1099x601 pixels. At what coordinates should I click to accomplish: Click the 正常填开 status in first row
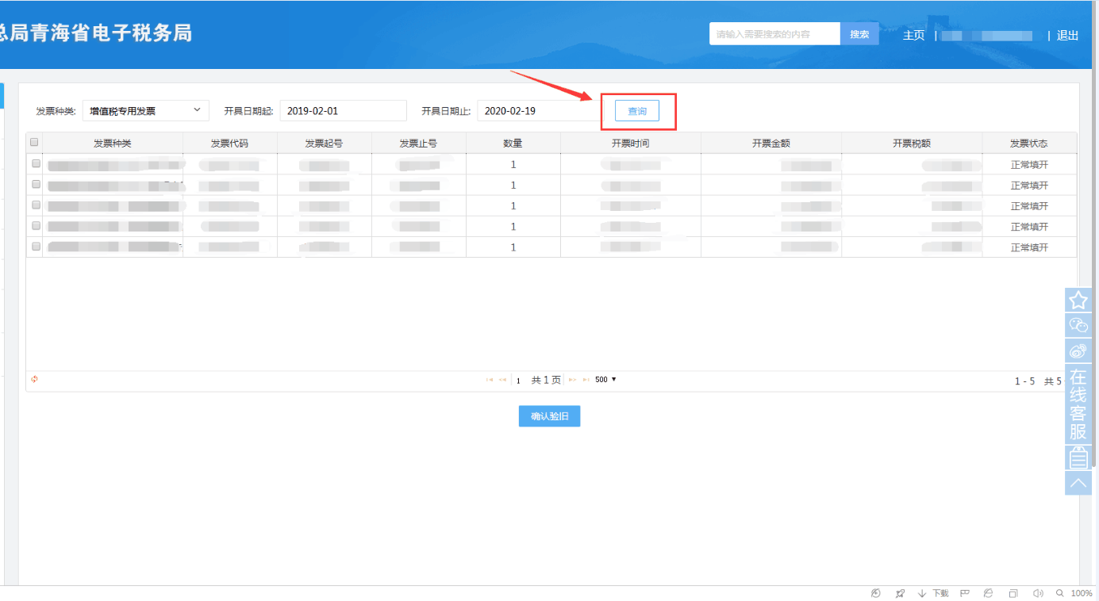pos(1029,165)
